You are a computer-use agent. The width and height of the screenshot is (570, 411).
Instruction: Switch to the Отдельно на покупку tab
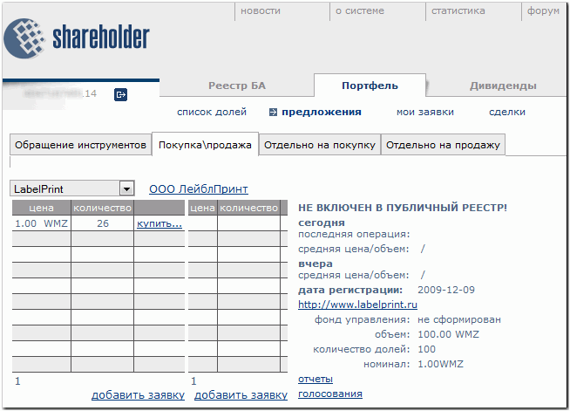click(319, 145)
